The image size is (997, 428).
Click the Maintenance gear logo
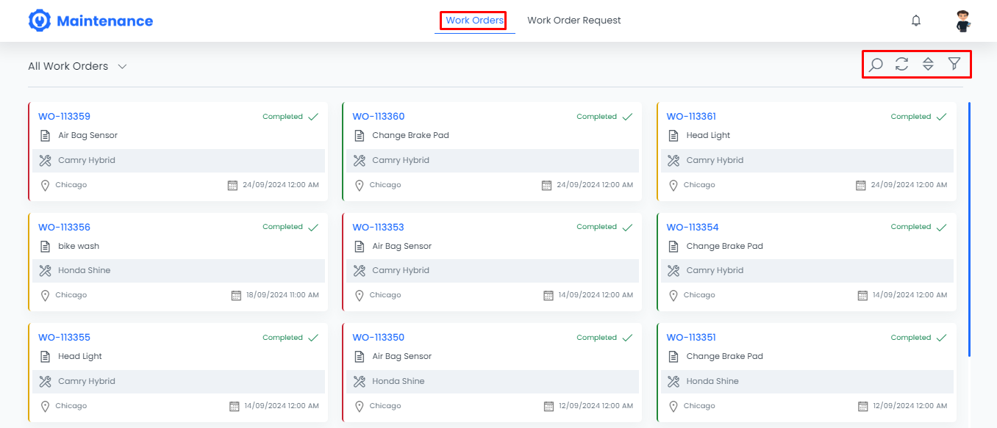click(x=39, y=21)
